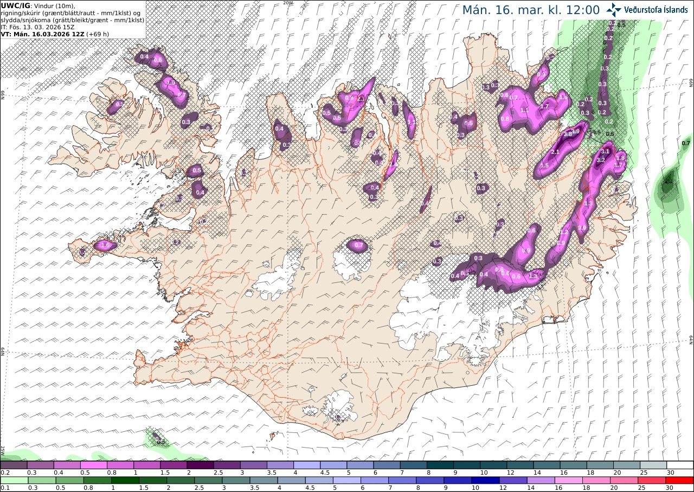
Task: Click the "20W" longitude label
Action: click(288, 3)
